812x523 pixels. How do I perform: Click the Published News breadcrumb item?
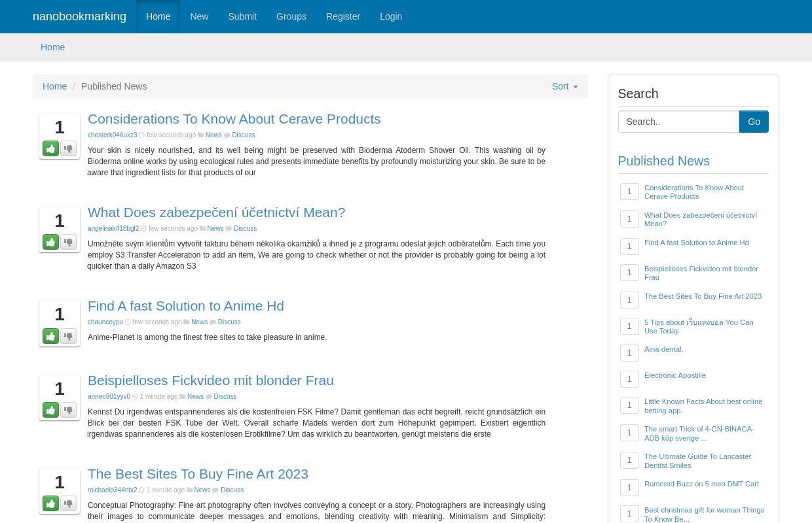tap(114, 86)
